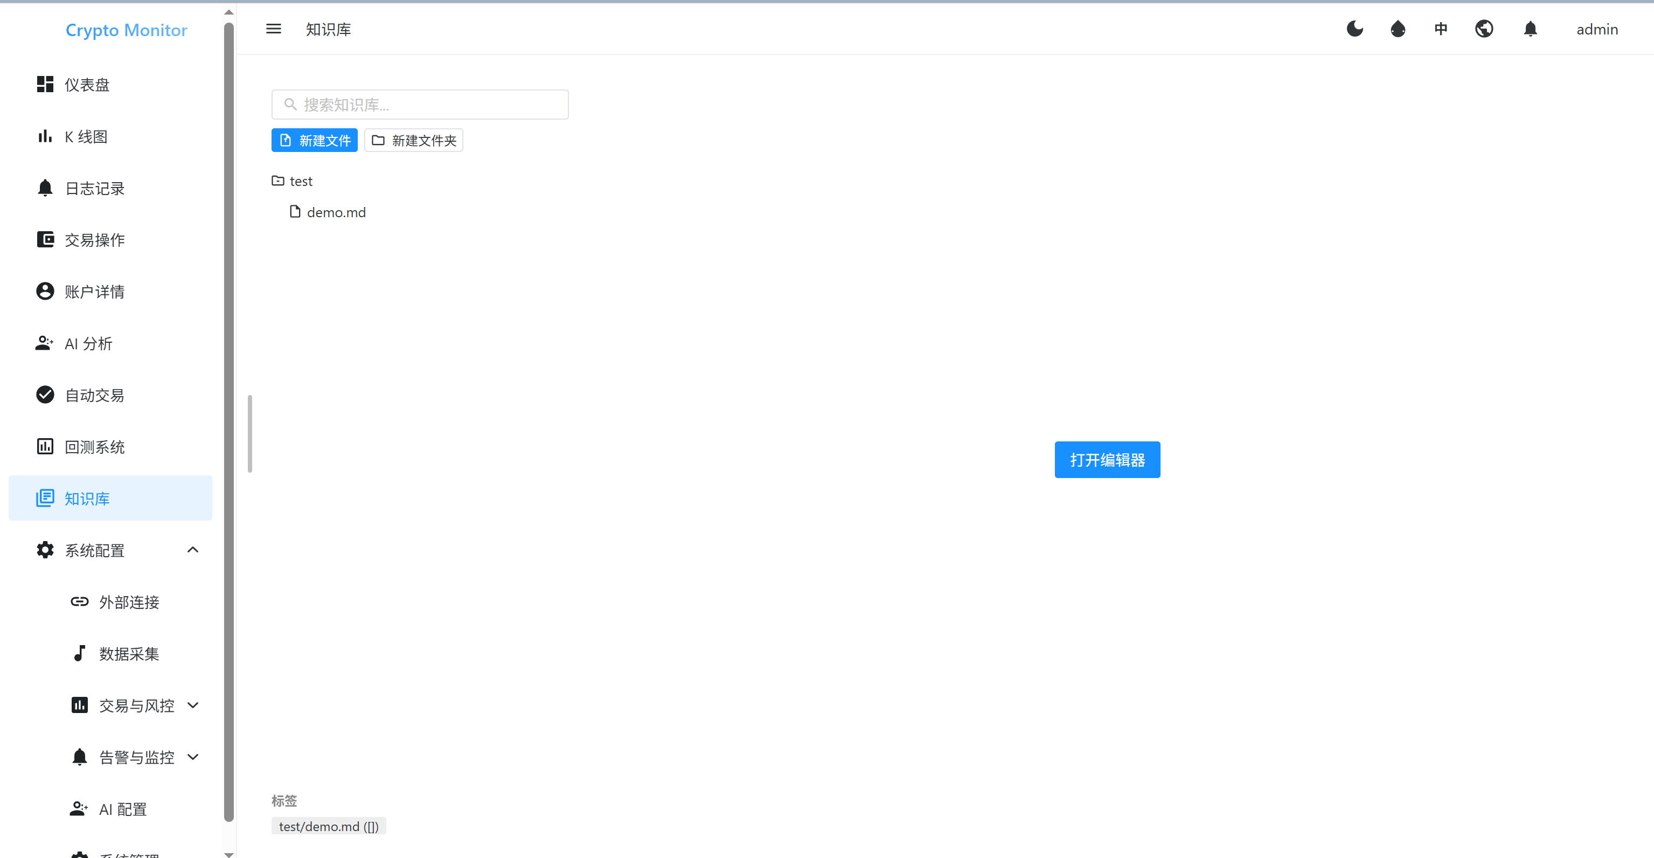Click the demo.md file icon
The height and width of the screenshot is (858, 1654).
pyautogui.click(x=295, y=211)
